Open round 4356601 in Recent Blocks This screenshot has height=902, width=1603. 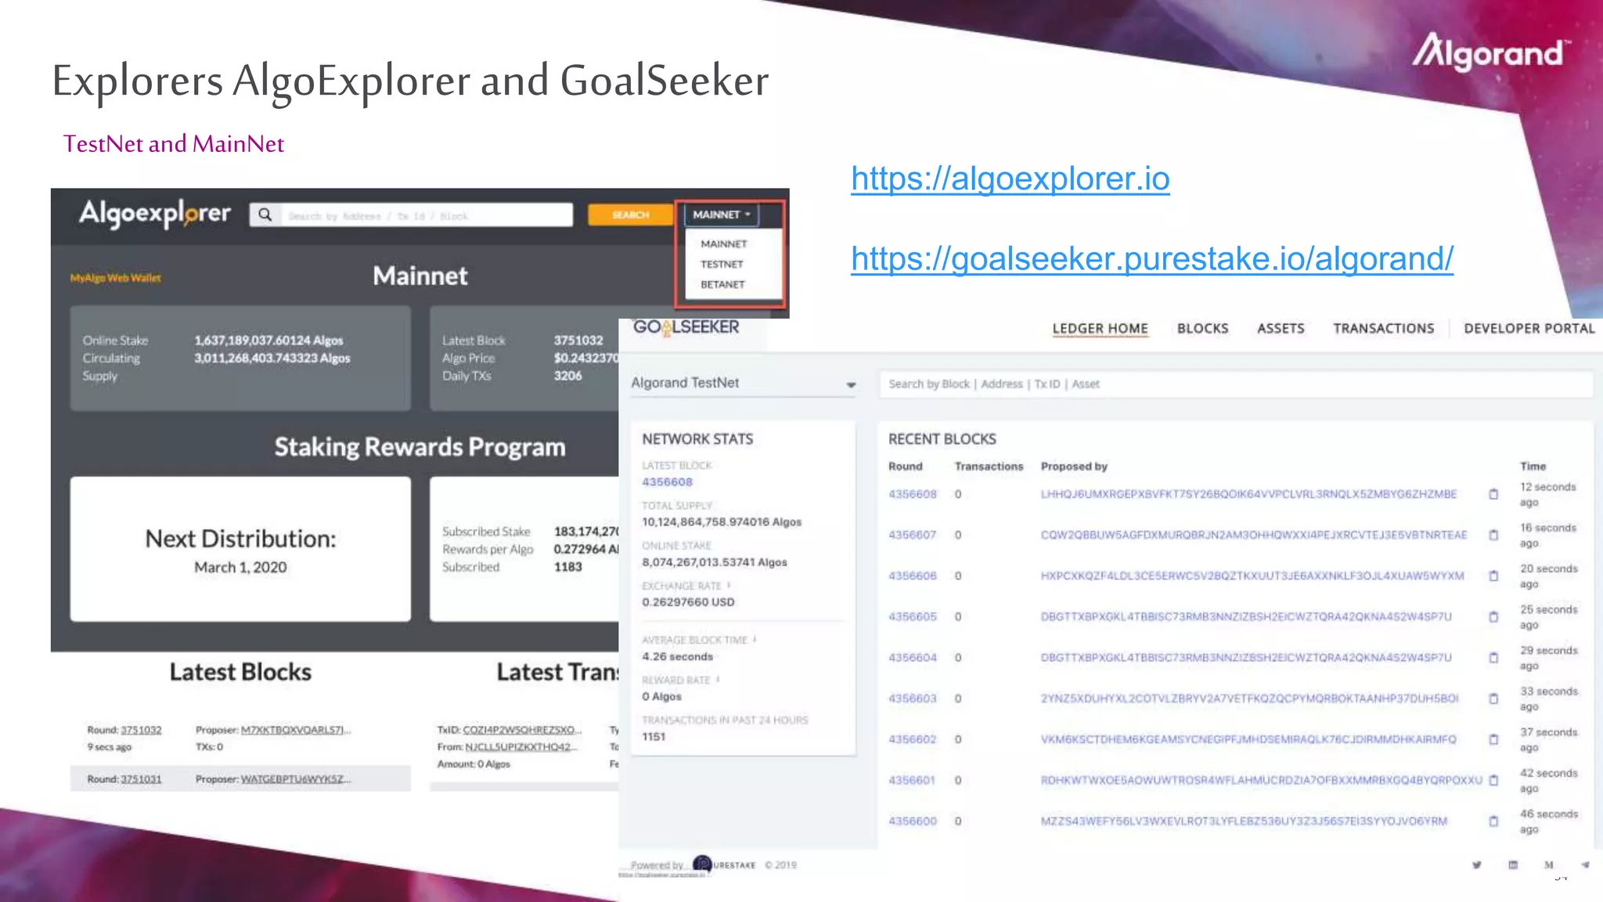pyautogui.click(x=912, y=780)
